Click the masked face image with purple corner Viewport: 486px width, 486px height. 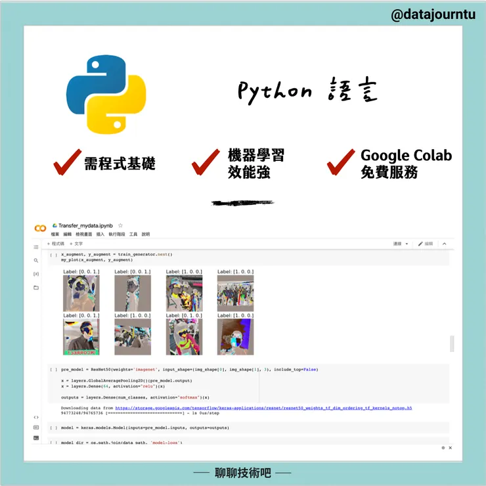(235, 337)
